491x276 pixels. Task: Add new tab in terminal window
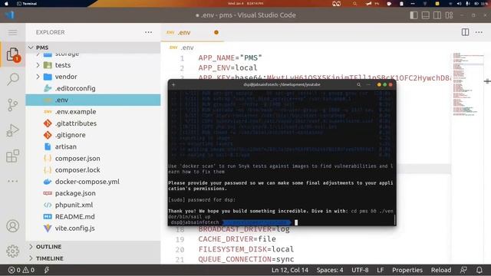pyautogui.click(x=173, y=84)
